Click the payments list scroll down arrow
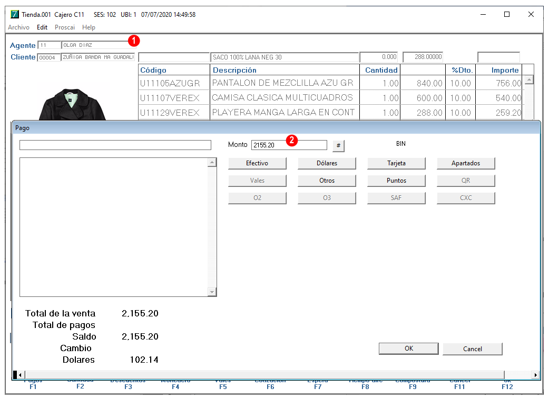549x398 pixels. [x=212, y=292]
